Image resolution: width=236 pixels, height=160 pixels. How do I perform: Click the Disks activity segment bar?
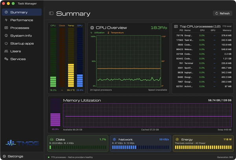click(78, 147)
